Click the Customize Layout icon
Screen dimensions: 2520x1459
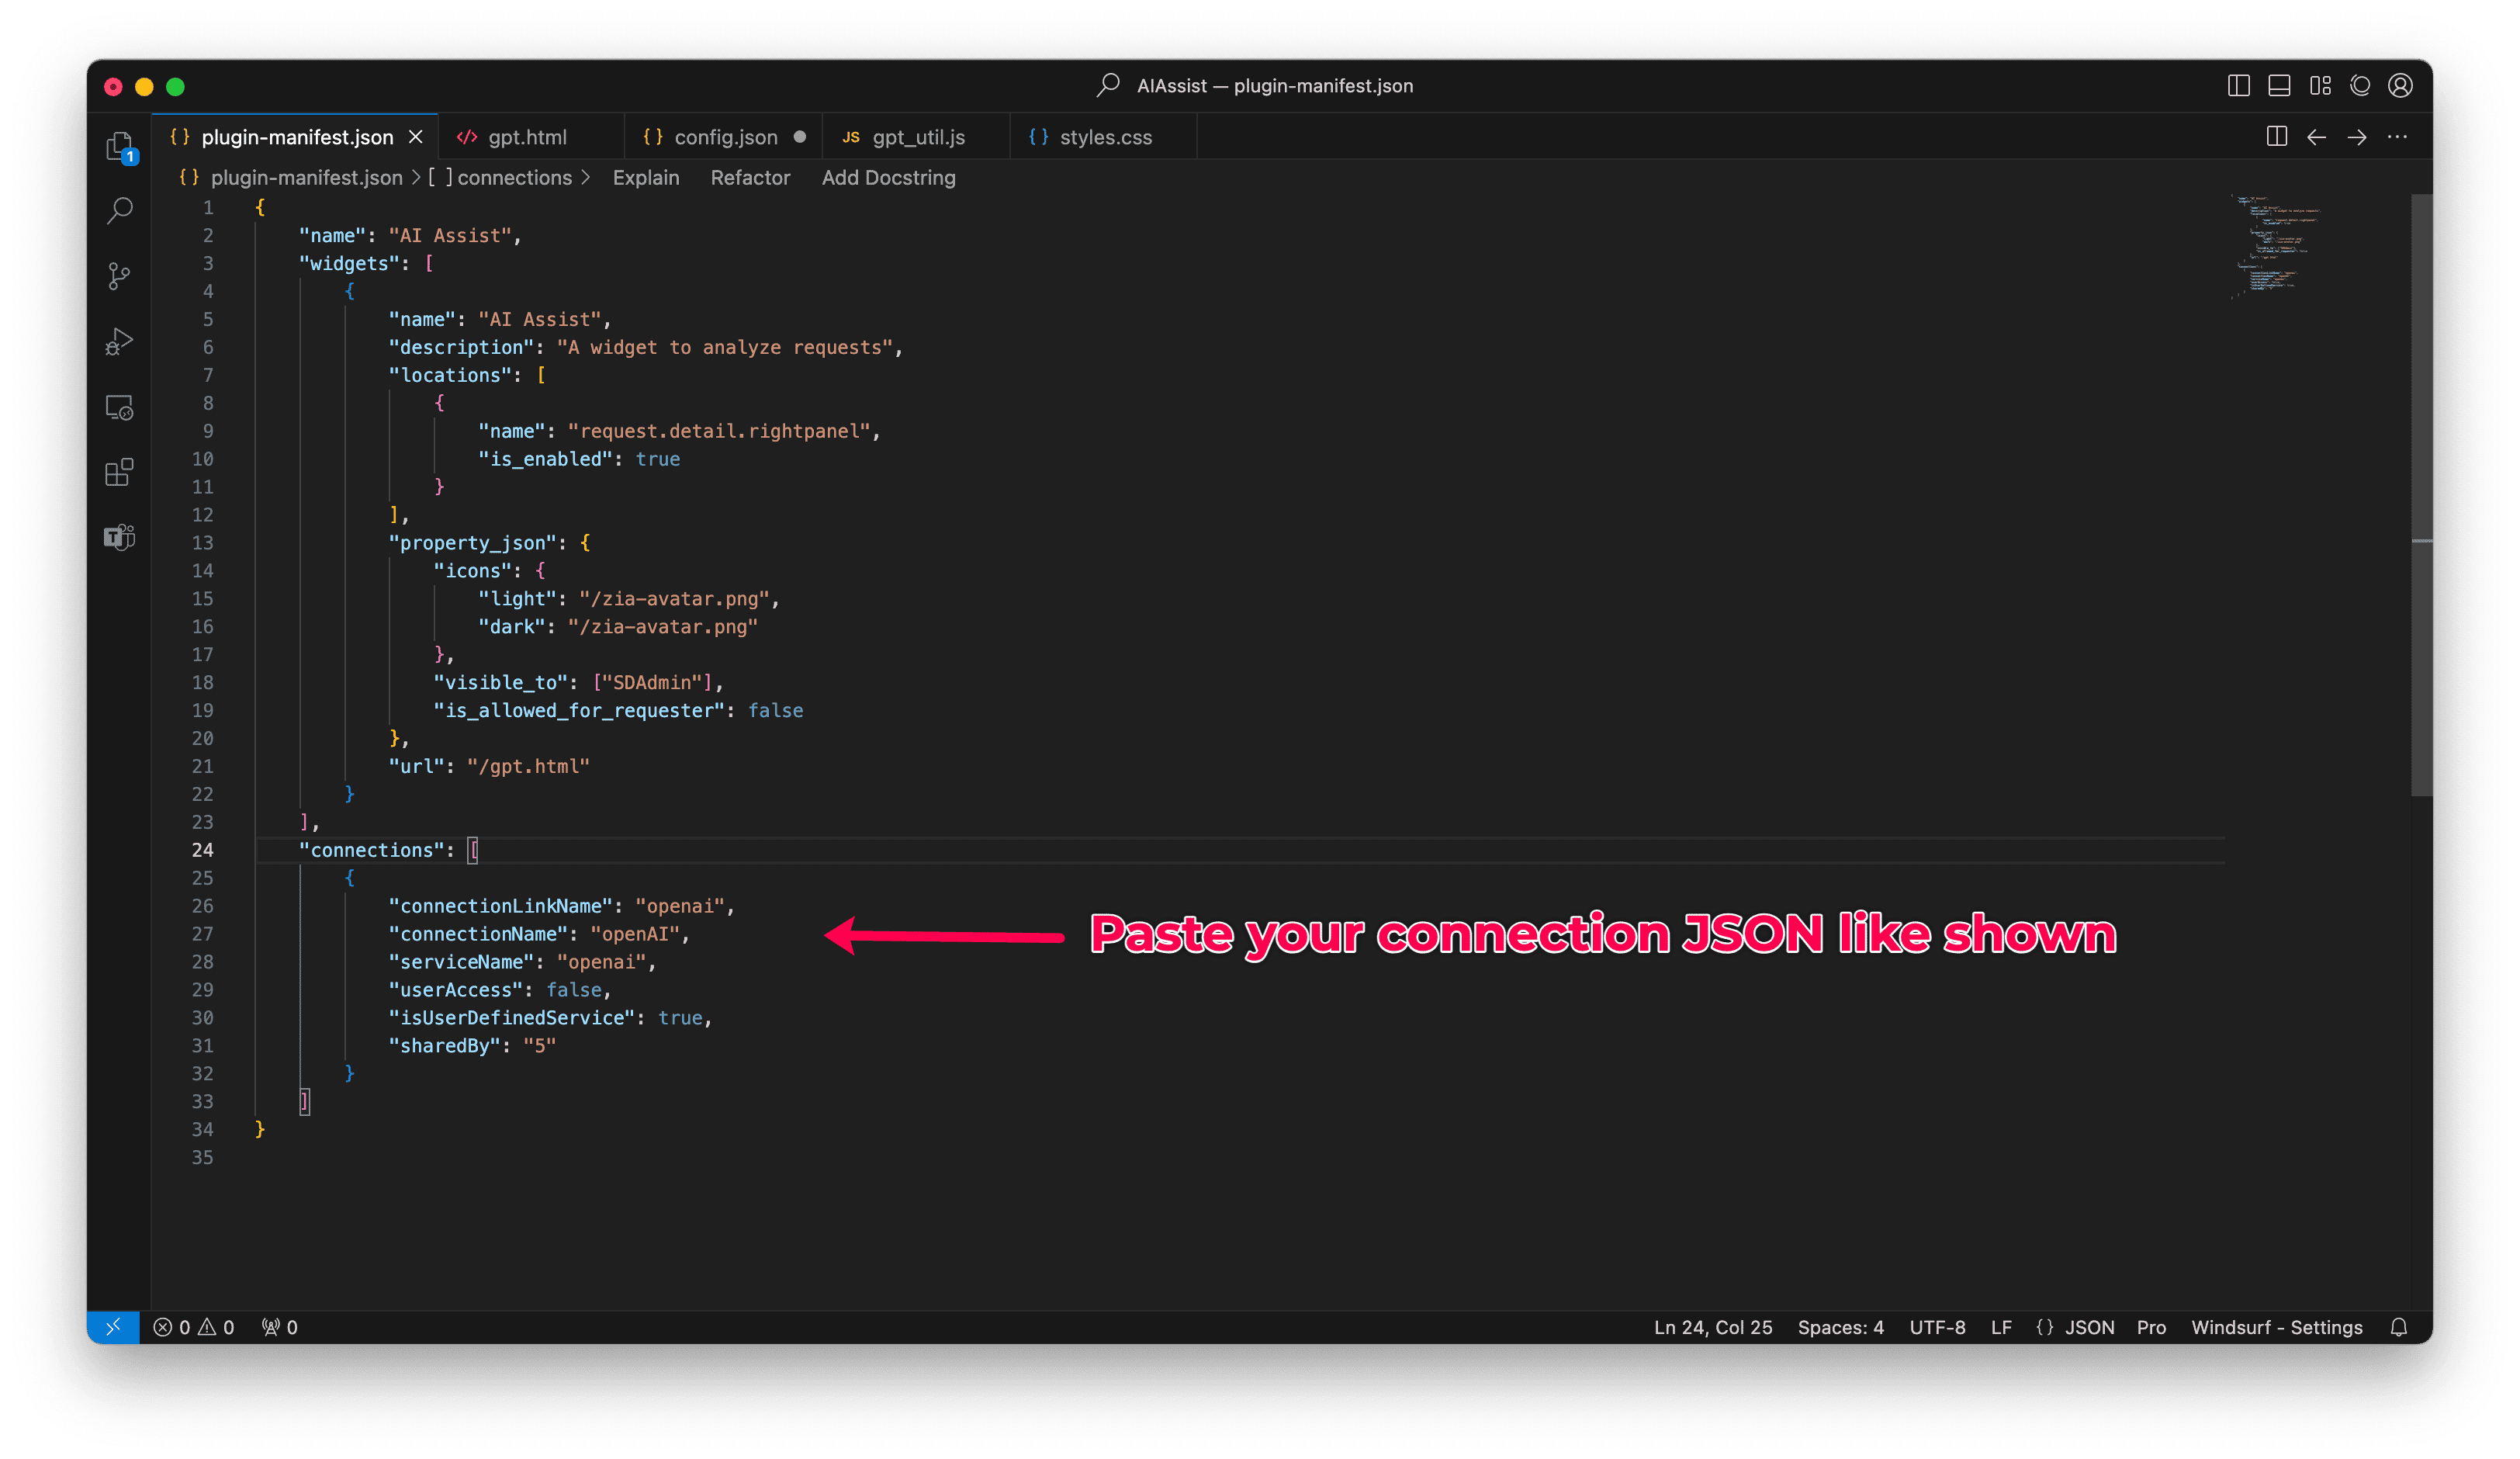coord(2320,86)
